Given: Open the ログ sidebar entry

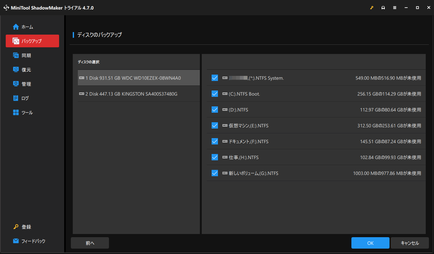Looking at the screenshot, I should (x=32, y=98).
